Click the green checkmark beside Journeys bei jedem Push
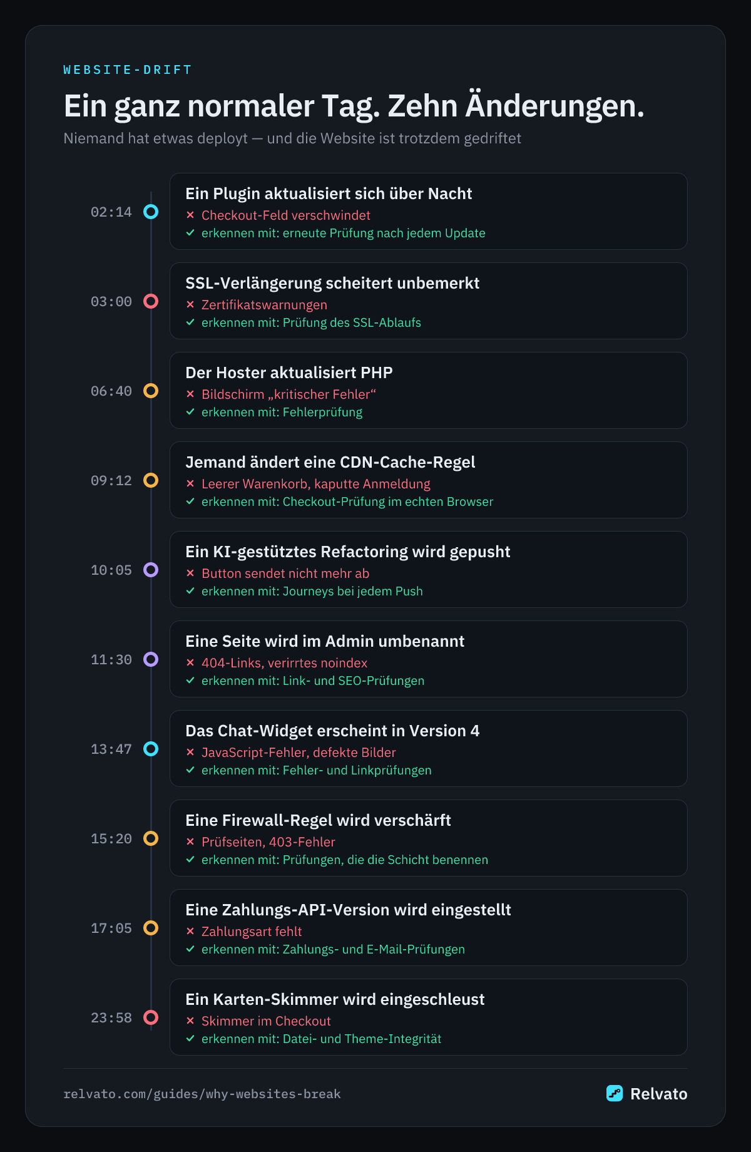 (190, 591)
